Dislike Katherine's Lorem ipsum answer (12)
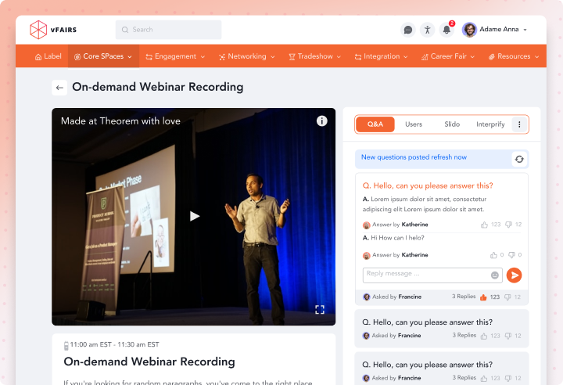The image size is (563, 385). 508,225
